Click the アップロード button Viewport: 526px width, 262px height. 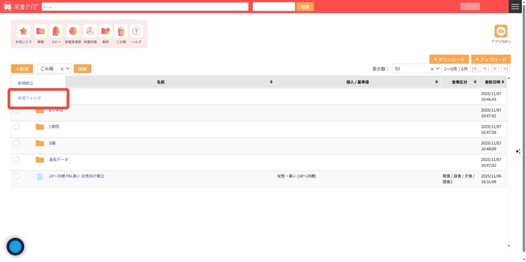coord(491,59)
